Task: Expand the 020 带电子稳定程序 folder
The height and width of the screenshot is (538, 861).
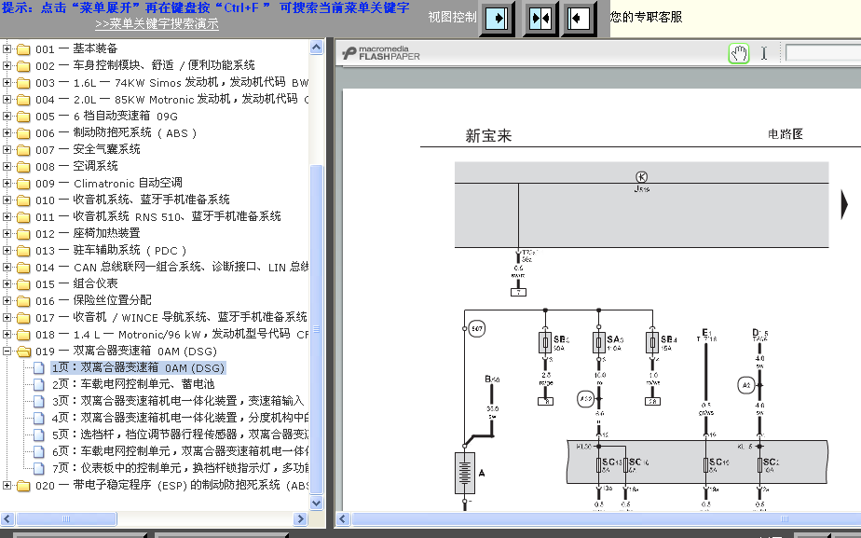Action: pyautogui.click(x=7, y=485)
